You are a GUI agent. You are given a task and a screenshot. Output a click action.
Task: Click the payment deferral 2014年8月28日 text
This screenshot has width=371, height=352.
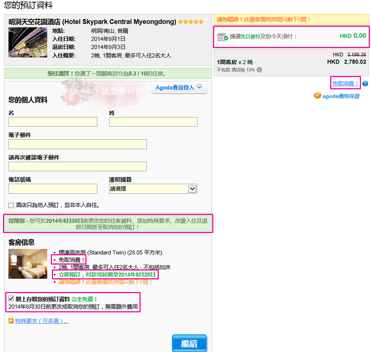coord(107,275)
